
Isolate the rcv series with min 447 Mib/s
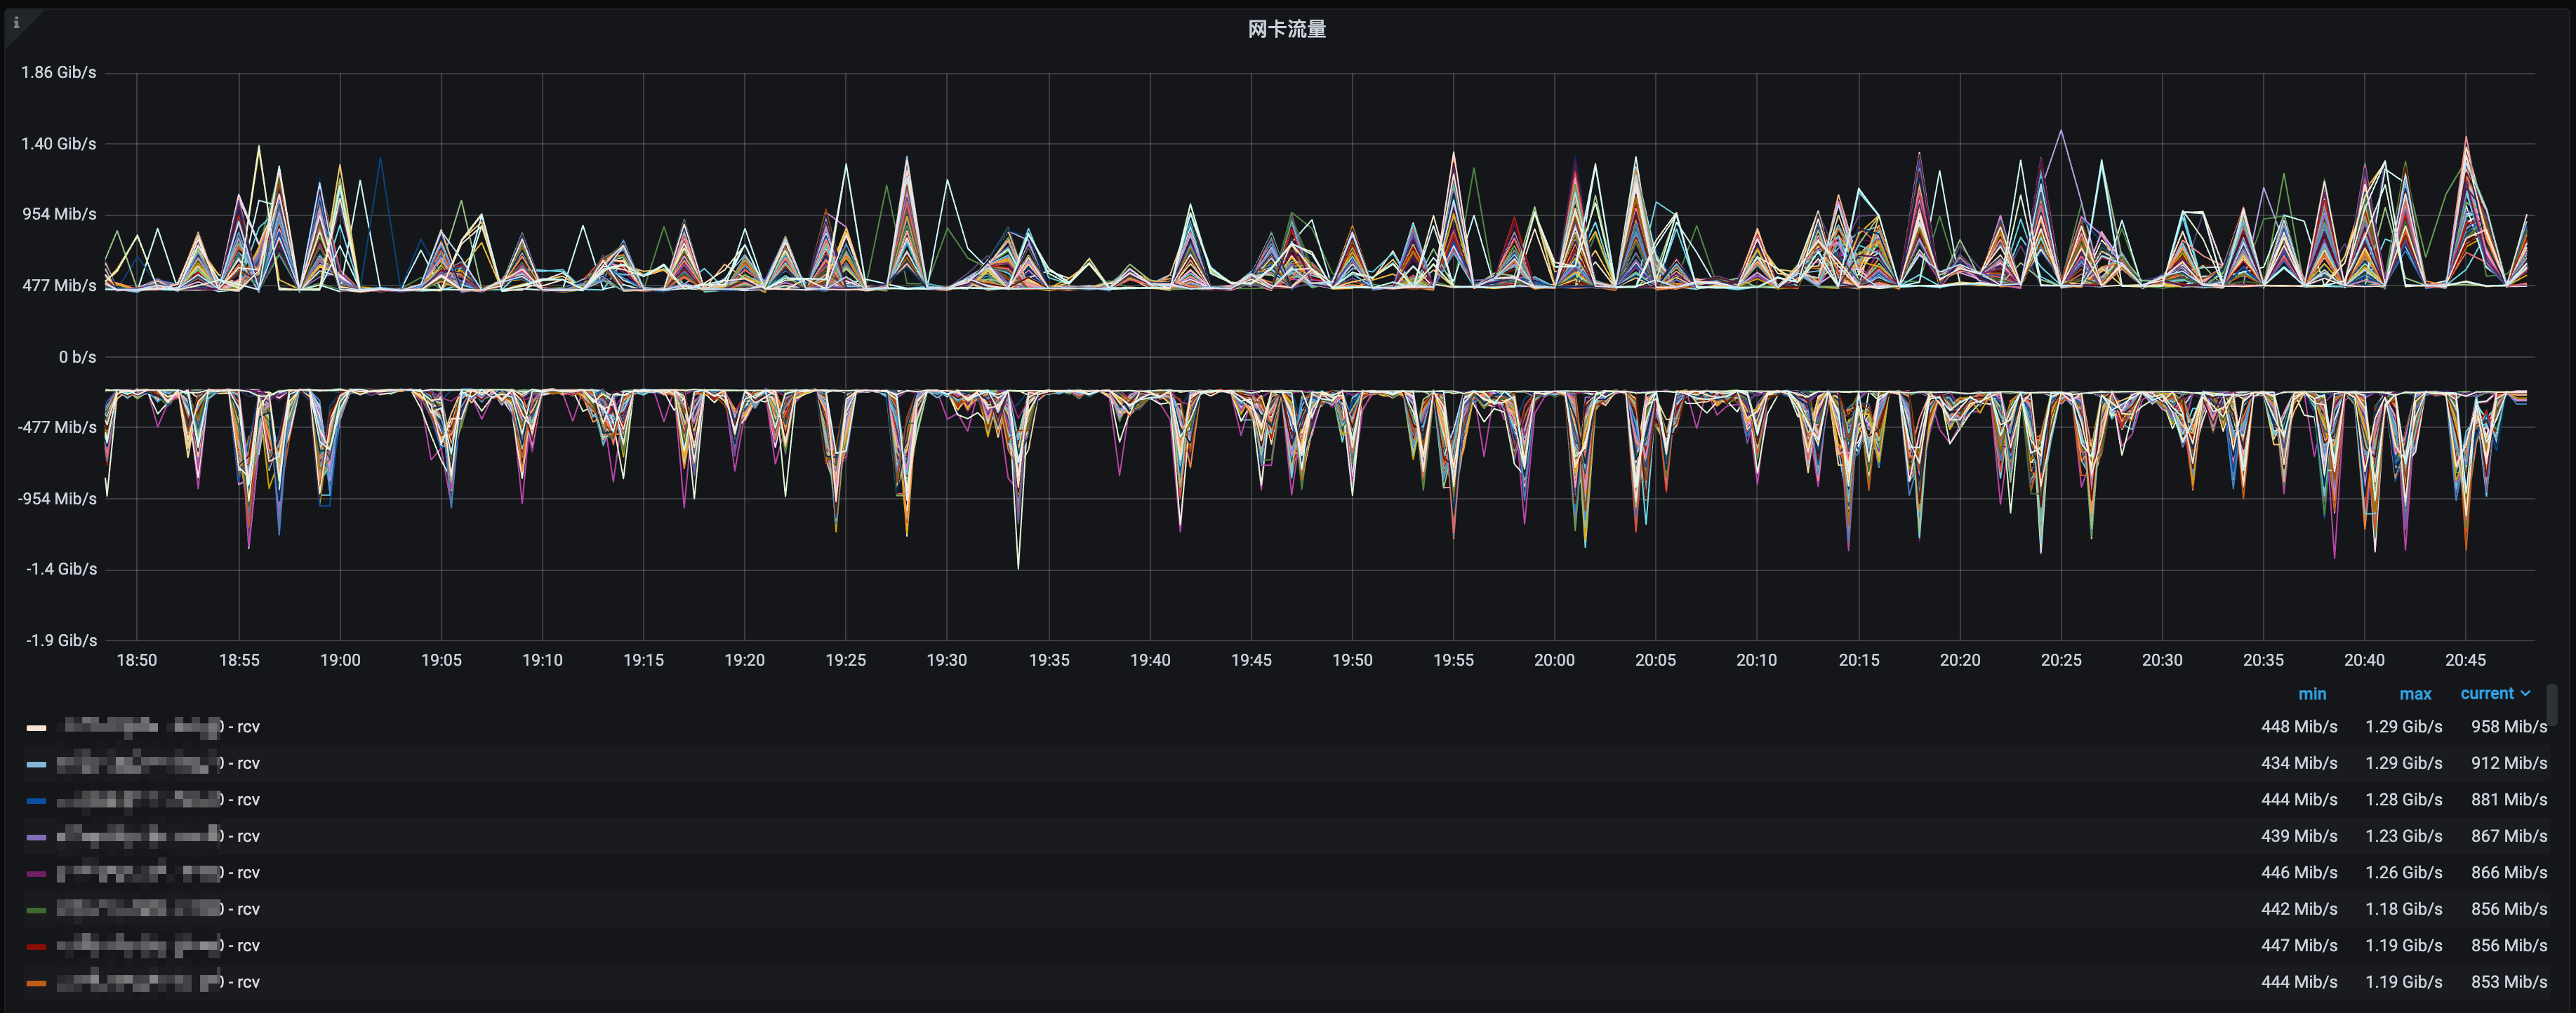click(158, 946)
